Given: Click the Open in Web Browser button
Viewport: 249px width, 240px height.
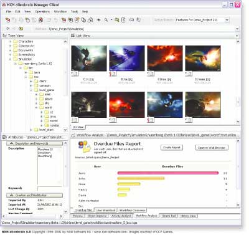Looking at the screenshot, I should 212,148.
